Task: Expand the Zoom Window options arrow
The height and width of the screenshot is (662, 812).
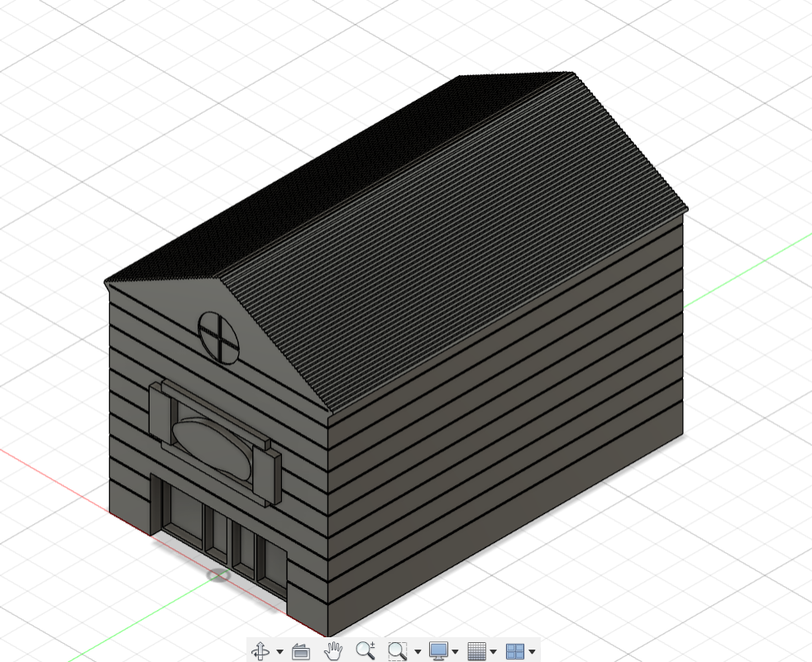Action: click(418, 651)
